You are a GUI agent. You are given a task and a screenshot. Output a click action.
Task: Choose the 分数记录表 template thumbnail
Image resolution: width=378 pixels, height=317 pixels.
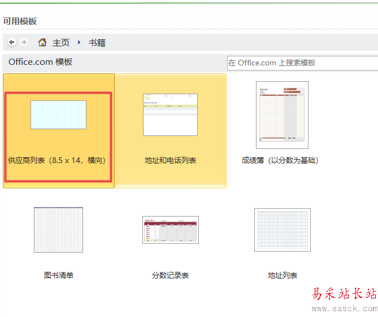coord(171,230)
